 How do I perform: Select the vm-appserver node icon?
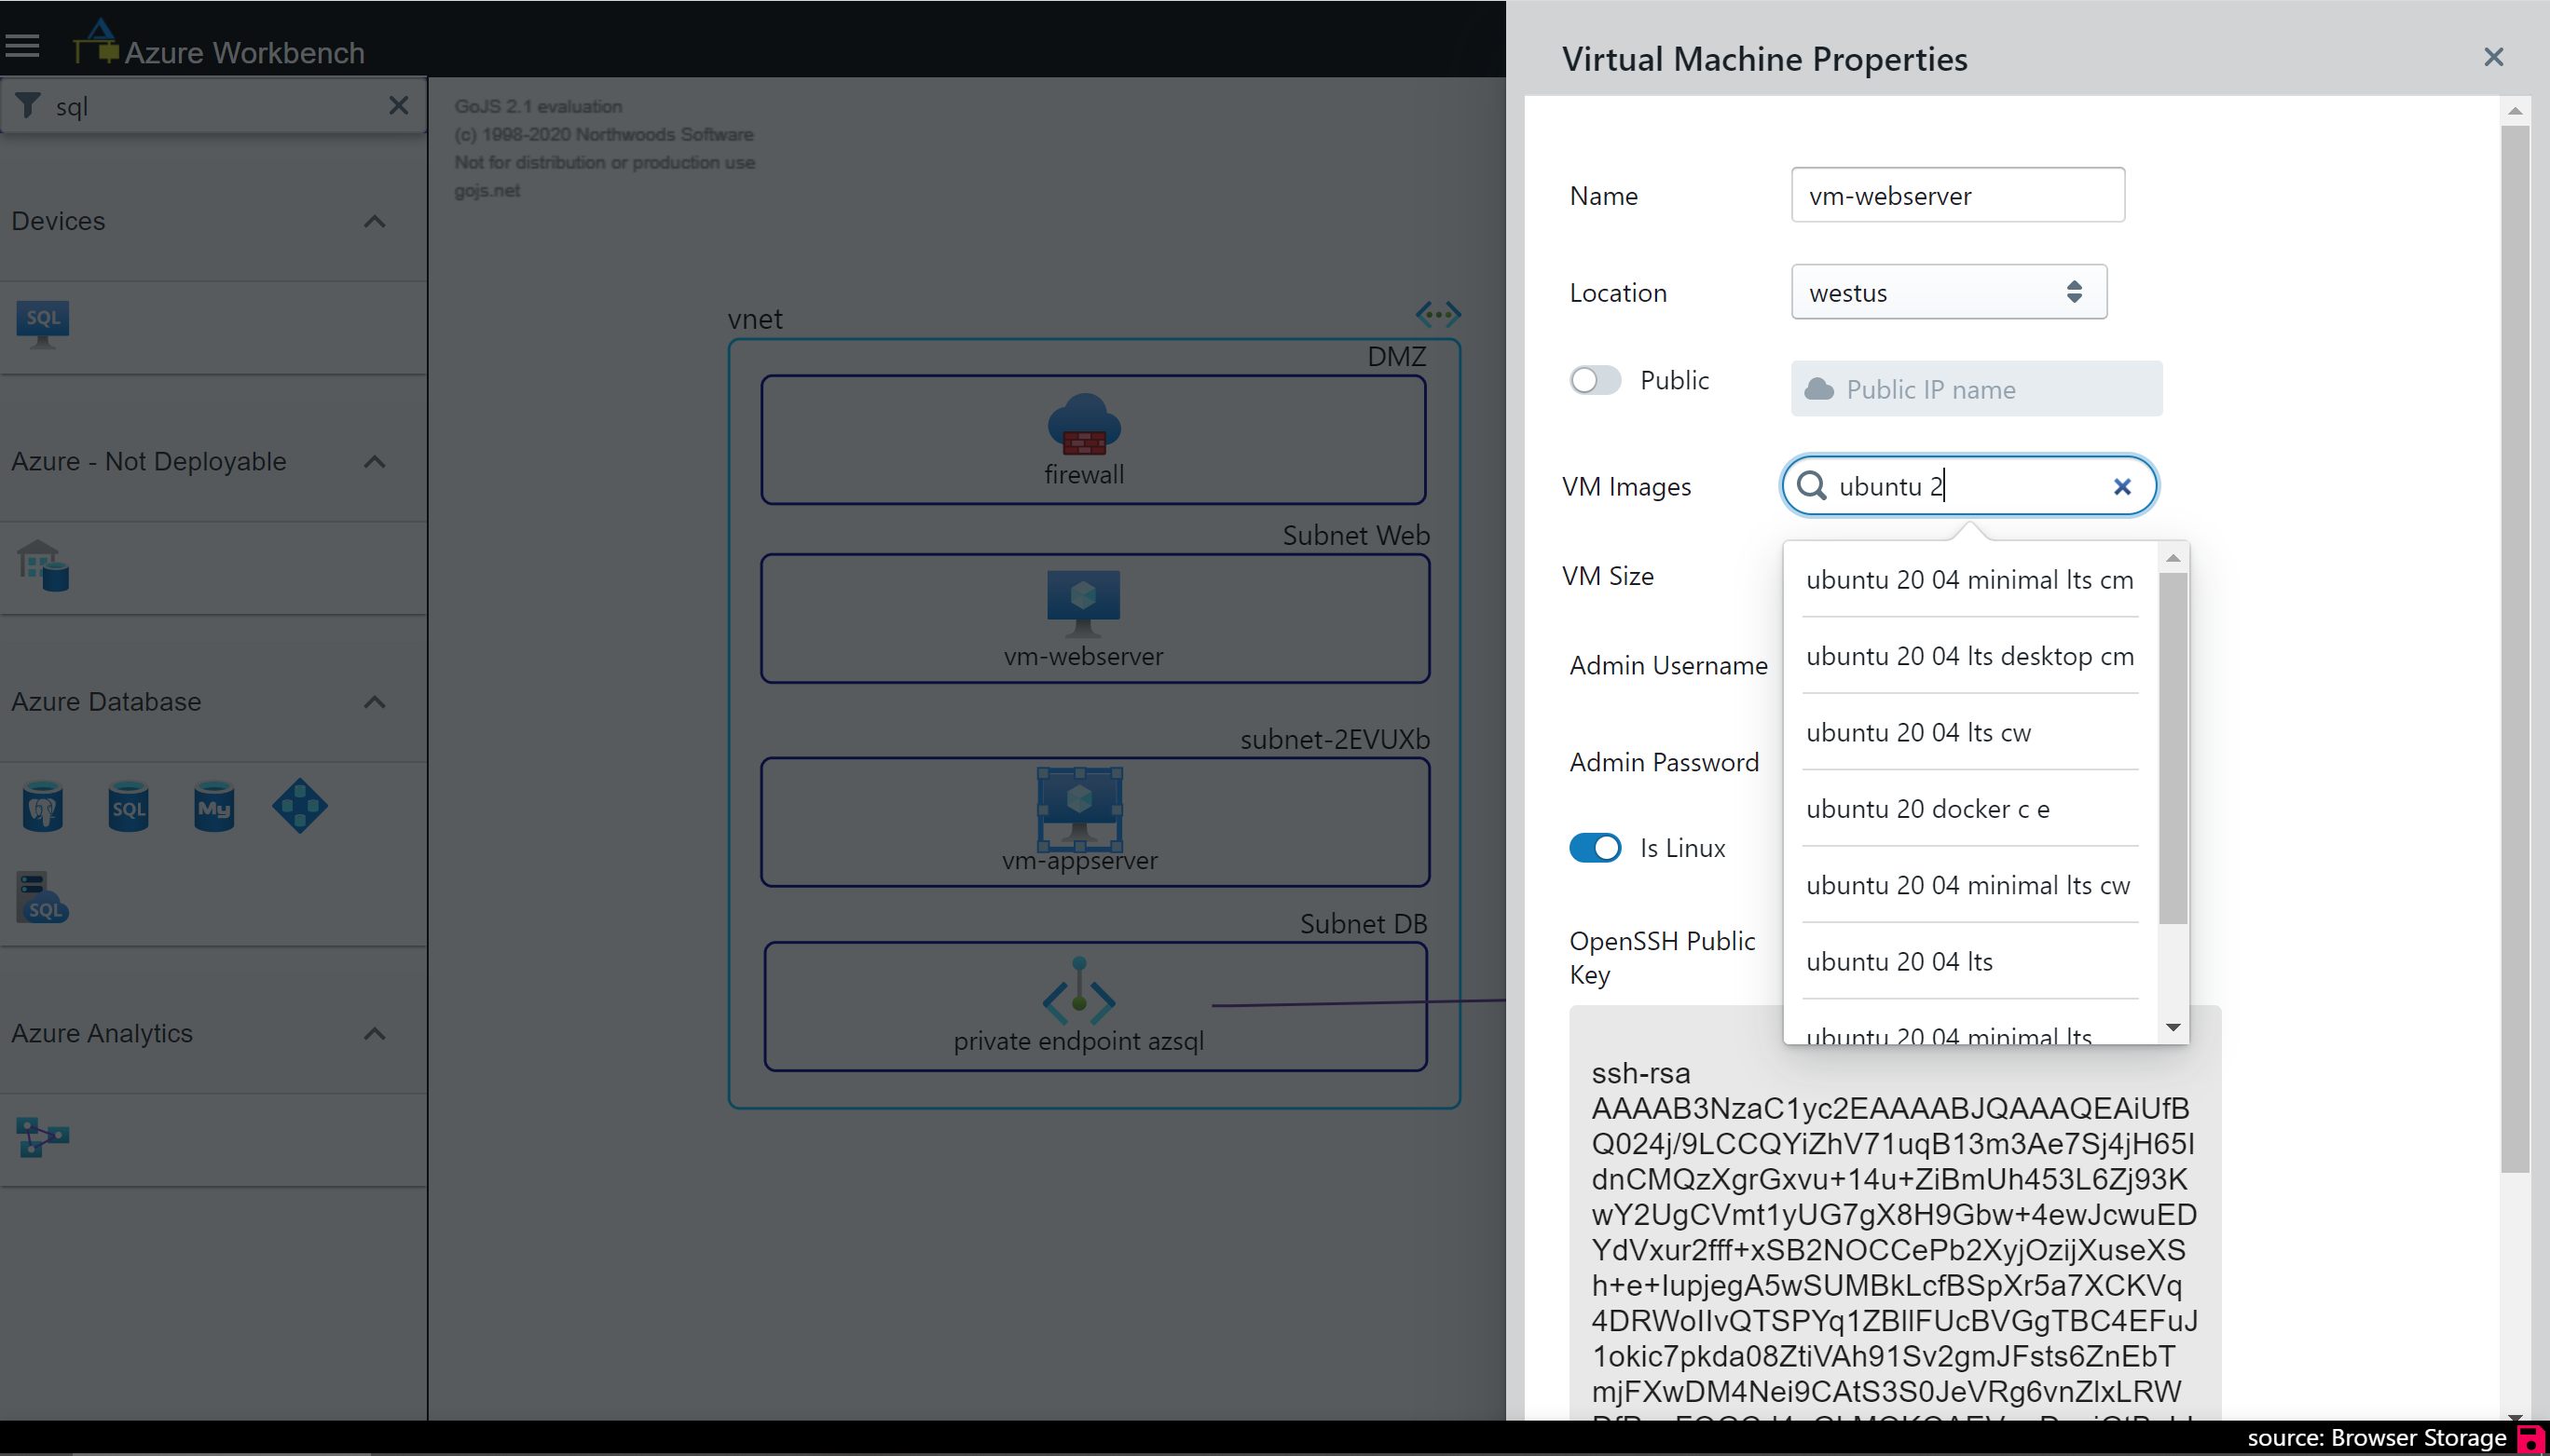(1079, 806)
